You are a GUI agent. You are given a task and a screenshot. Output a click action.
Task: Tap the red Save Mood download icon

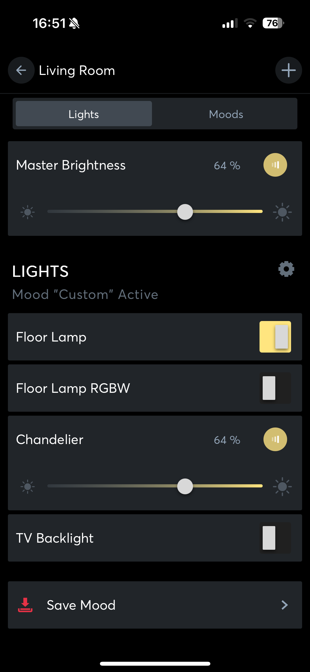point(25,605)
